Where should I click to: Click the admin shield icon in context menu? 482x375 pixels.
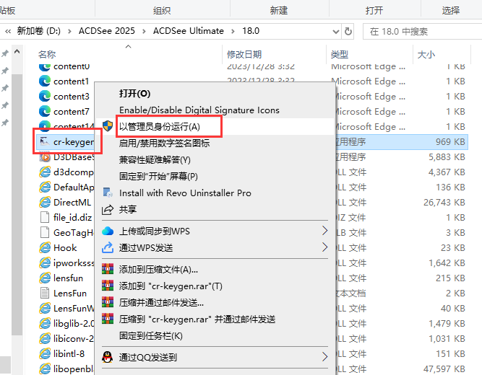(108, 125)
